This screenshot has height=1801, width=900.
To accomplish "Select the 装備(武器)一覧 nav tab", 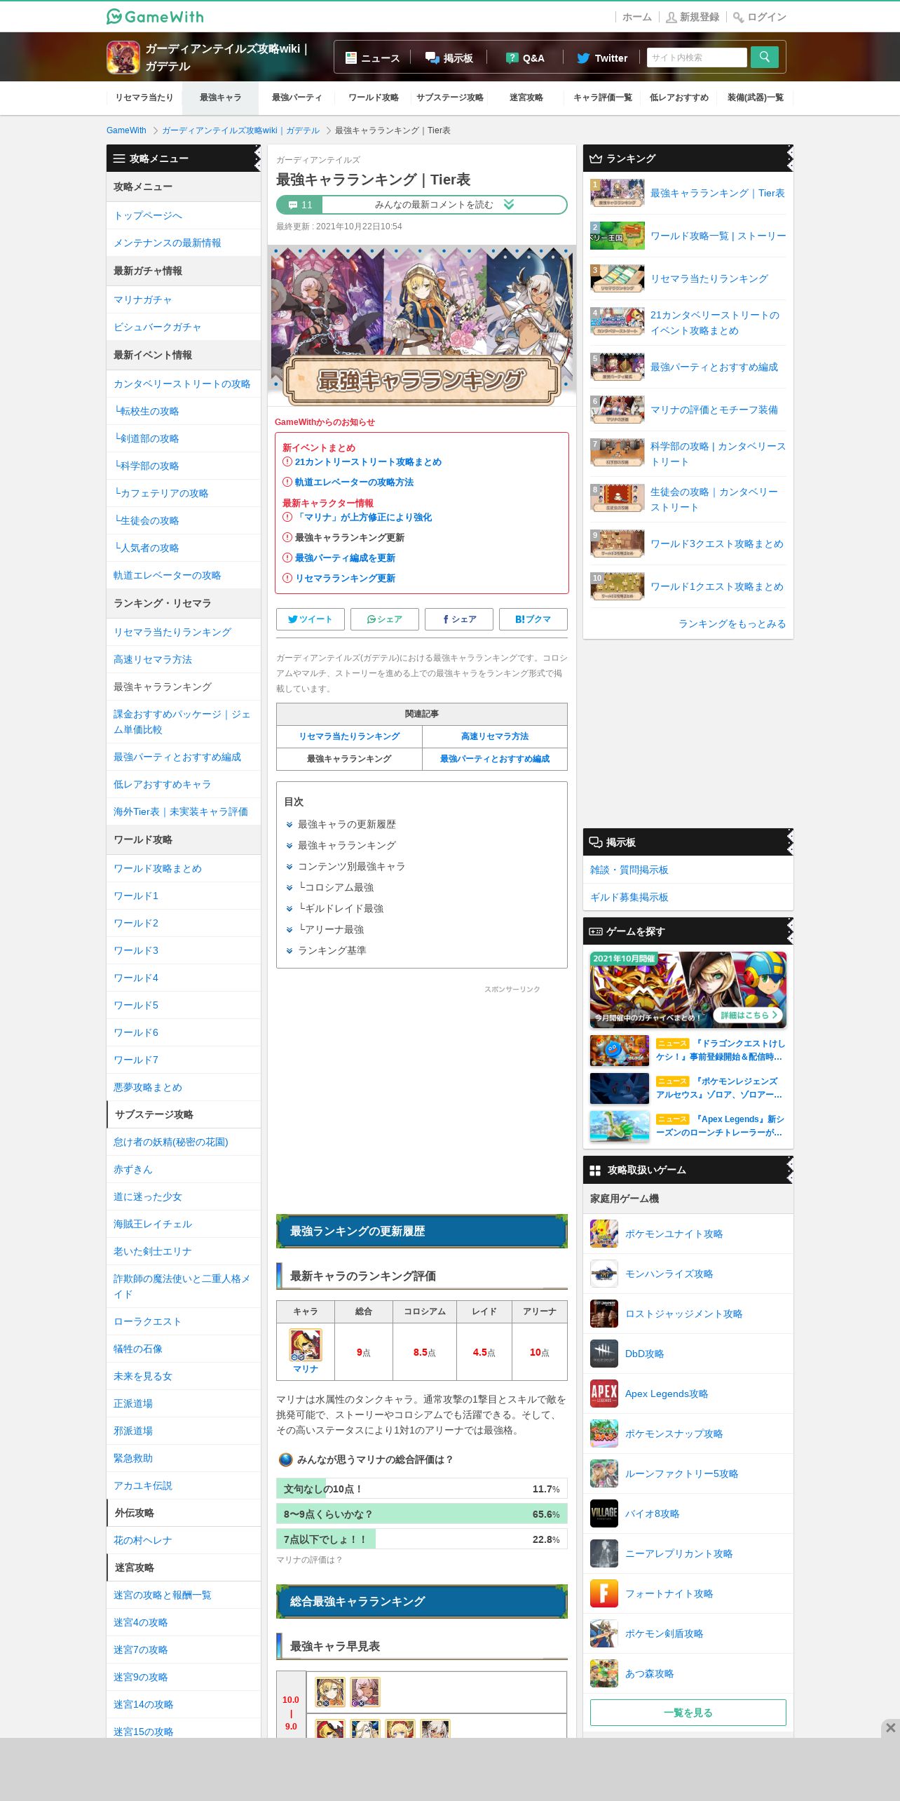I will pos(756,97).
